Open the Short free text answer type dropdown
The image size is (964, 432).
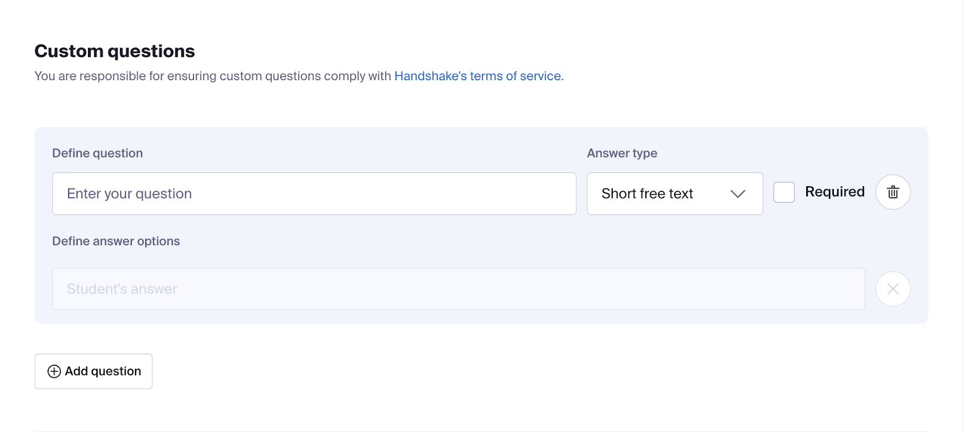(675, 193)
